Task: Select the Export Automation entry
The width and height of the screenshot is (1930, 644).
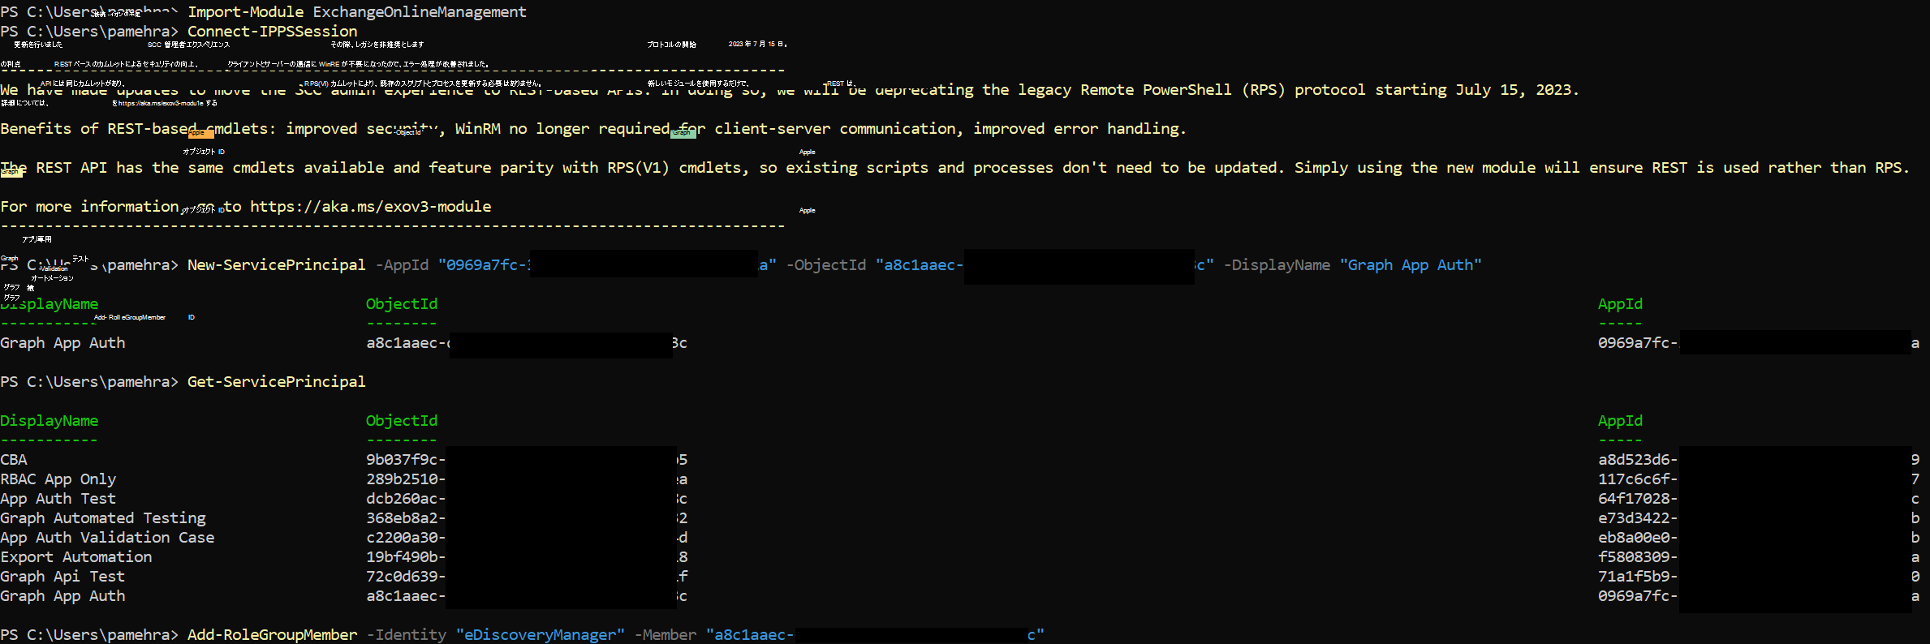Action: (x=76, y=557)
